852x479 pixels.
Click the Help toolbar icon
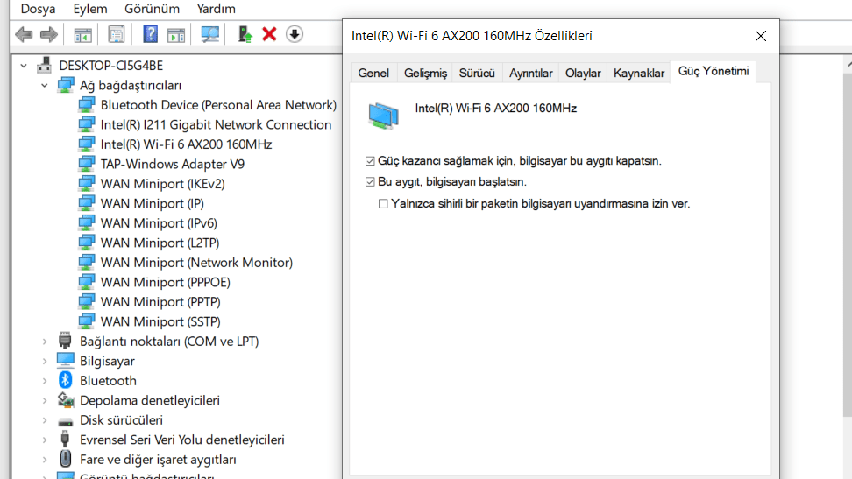(150, 34)
